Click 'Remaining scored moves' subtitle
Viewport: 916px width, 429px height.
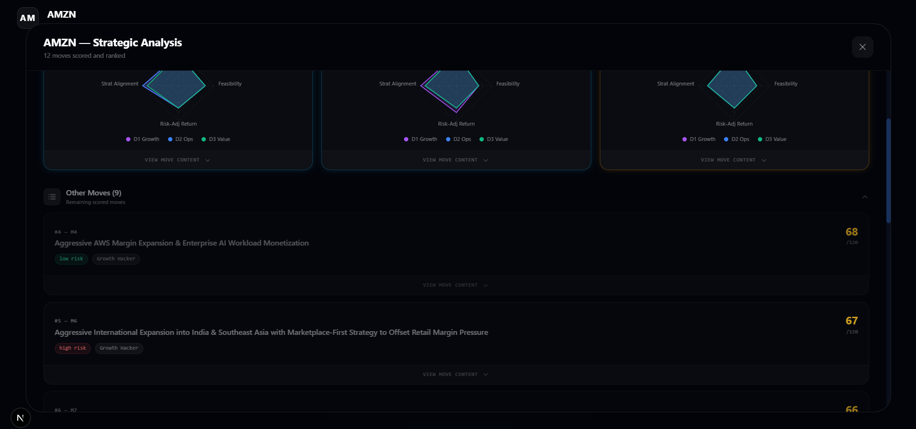(x=96, y=203)
